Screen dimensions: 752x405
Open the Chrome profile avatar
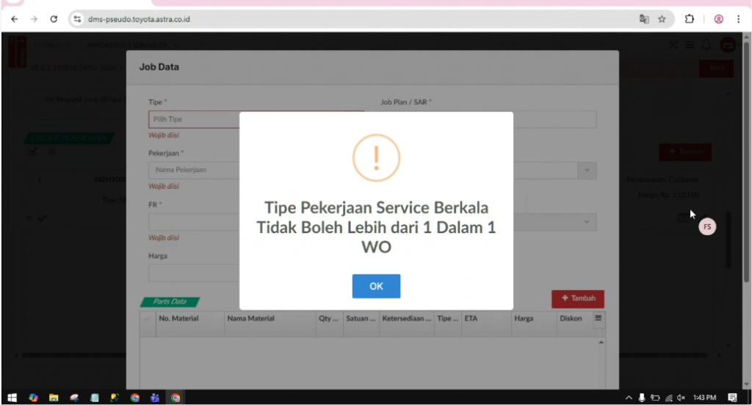click(719, 19)
